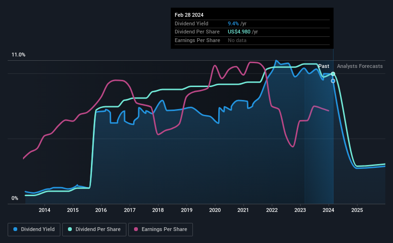Screen dimensions: 393x243
Task: Click the blue Dividend Yield data point marker
Action: pyautogui.click(x=333, y=81)
